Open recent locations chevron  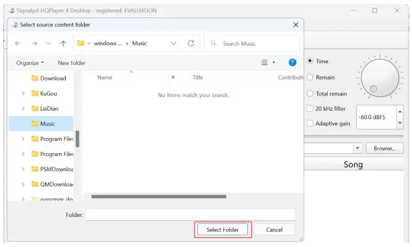click(48, 44)
